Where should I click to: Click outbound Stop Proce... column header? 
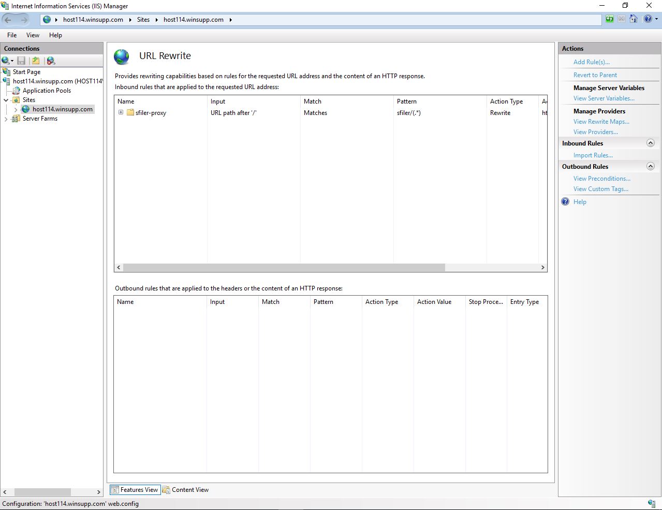pos(486,302)
